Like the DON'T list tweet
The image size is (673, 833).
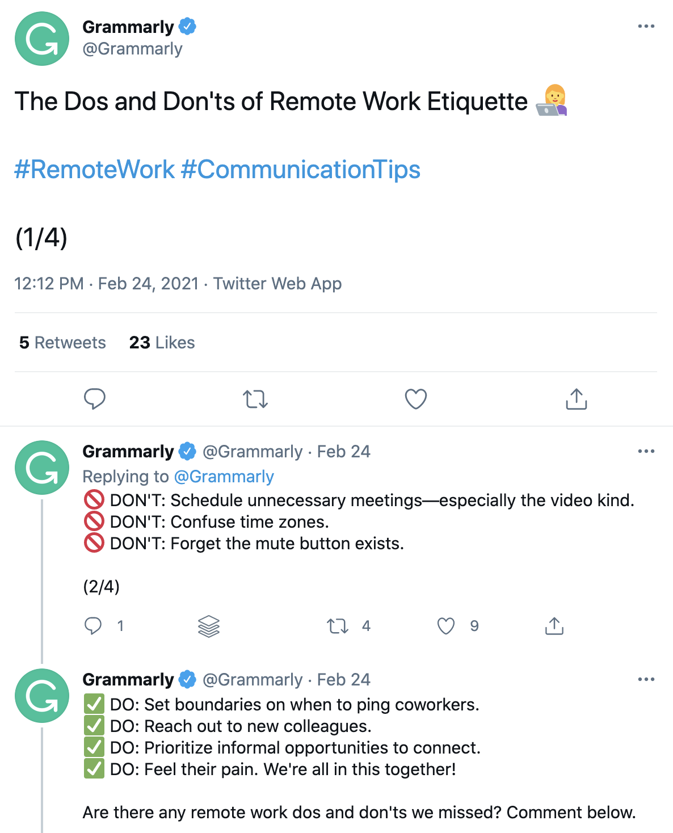446,626
